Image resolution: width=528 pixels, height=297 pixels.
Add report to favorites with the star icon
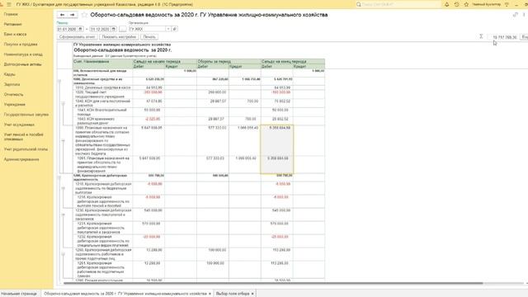(x=84, y=15)
